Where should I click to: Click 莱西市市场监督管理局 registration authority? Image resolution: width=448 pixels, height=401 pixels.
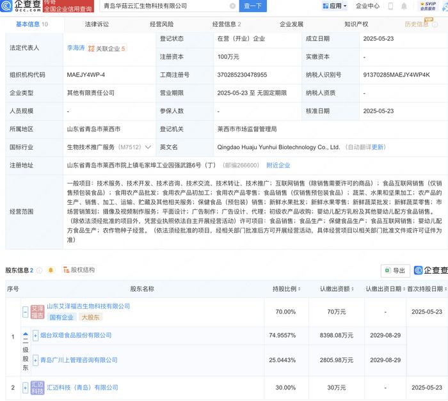[247, 129]
